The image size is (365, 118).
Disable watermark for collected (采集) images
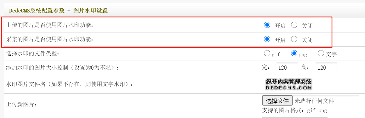(x=294, y=39)
